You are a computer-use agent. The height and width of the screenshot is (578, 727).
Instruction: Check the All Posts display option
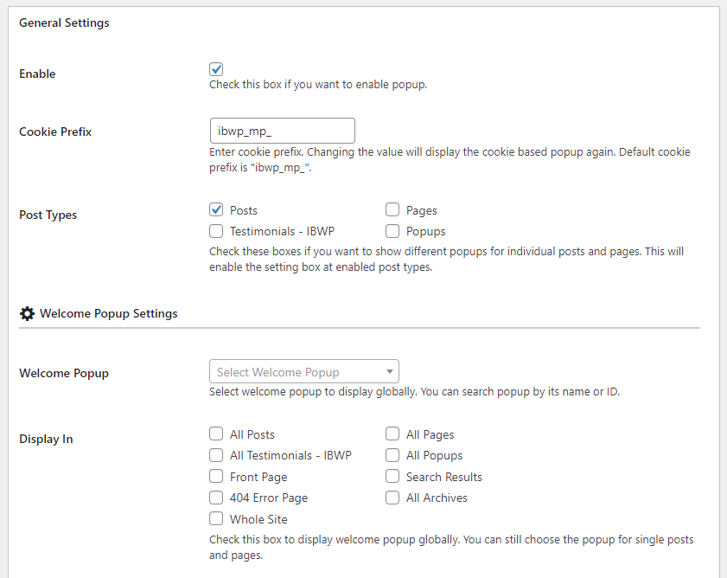tap(216, 434)
